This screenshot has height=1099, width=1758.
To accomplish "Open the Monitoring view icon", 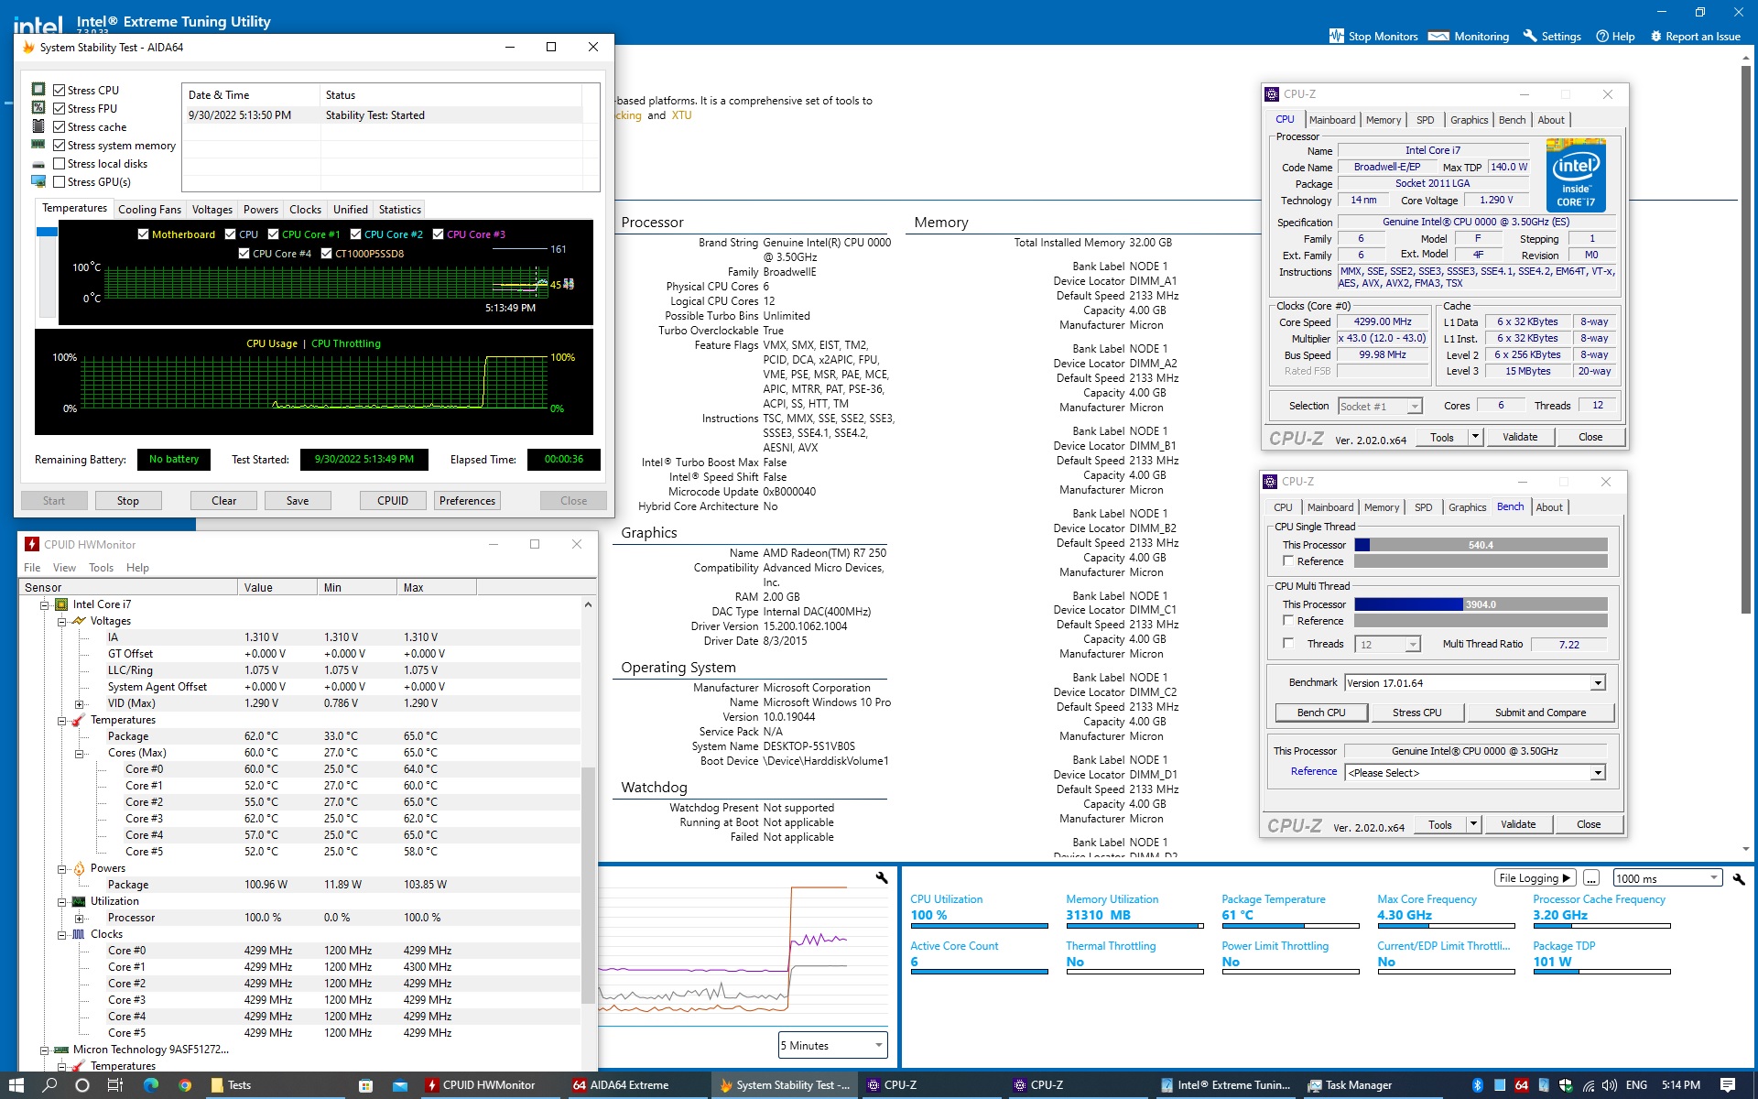I will coord(1438,37).
